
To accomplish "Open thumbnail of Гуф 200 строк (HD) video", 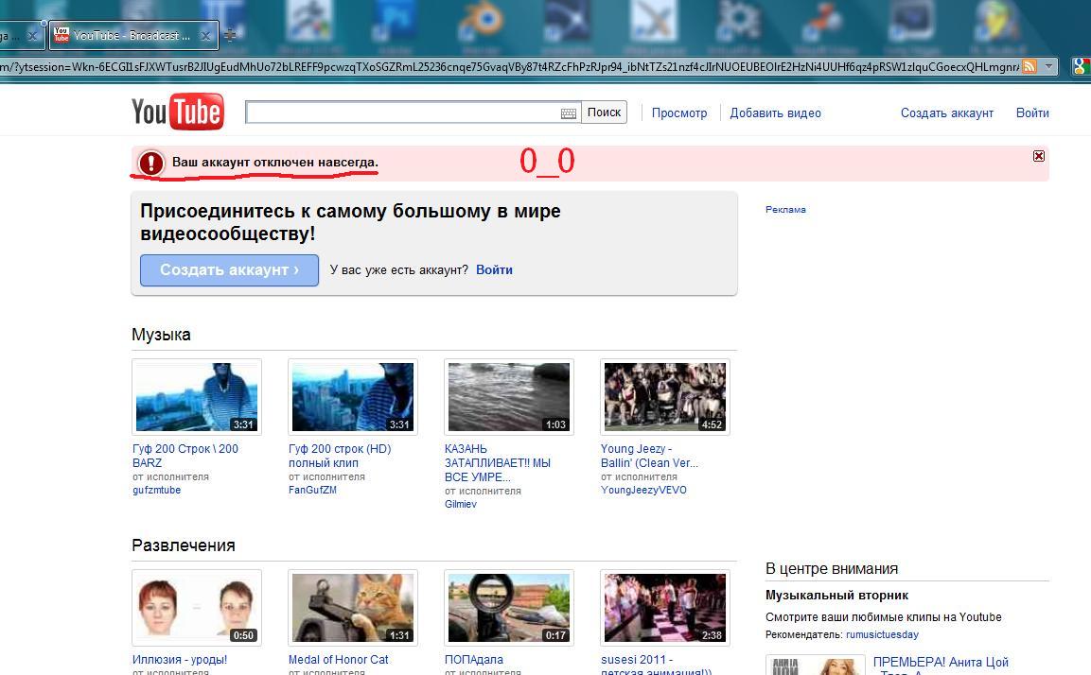I will click(x=353, y=397).
